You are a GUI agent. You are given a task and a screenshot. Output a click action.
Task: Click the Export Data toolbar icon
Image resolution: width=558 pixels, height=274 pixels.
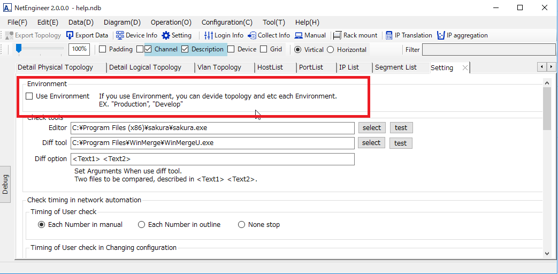[70, 35]
